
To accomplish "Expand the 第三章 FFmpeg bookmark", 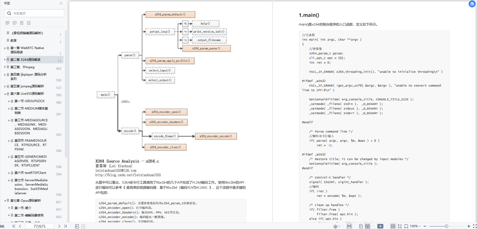I will [5, 67].
